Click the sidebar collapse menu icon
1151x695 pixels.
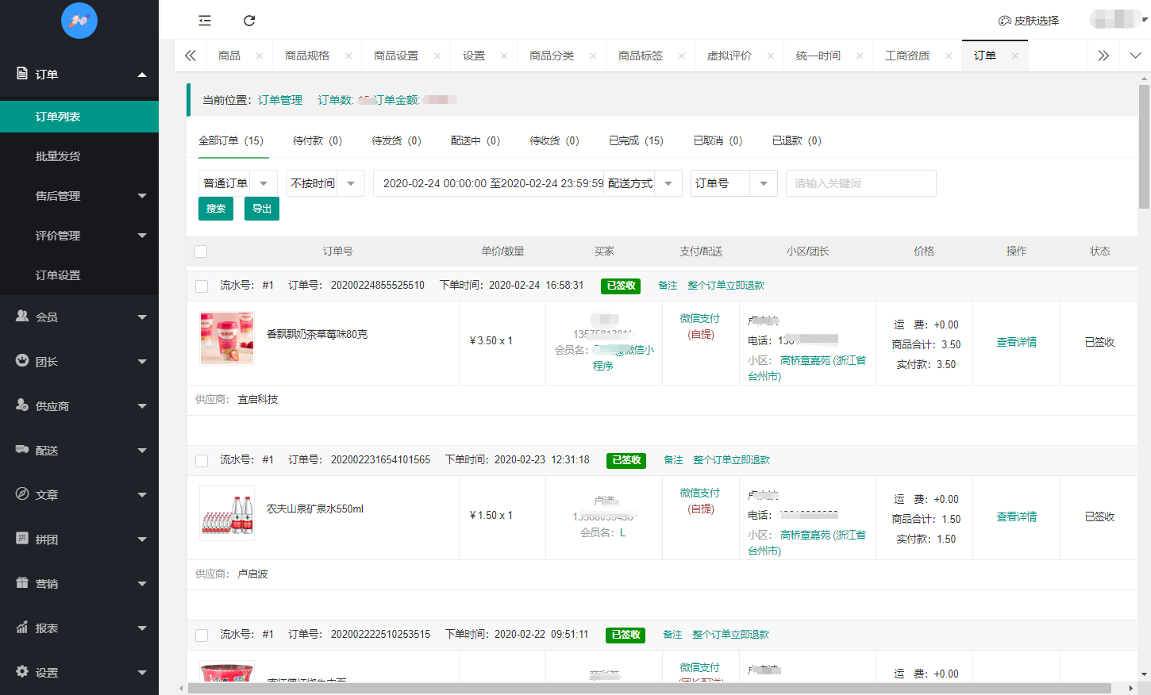205,21
